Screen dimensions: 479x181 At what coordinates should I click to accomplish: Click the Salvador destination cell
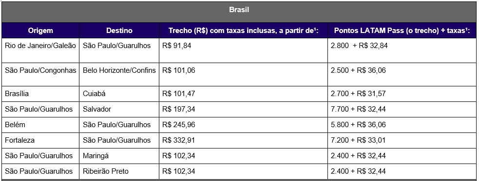point(119,109)
